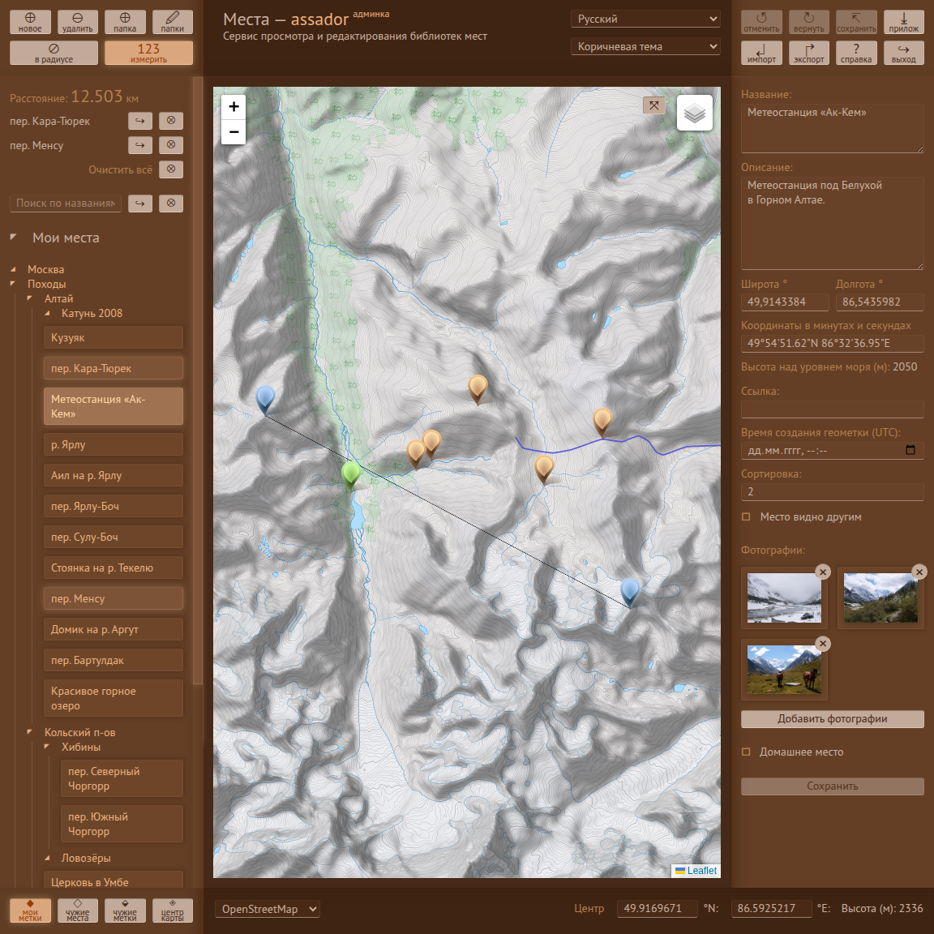Click the 'выход' logout button

pos(904,53)
